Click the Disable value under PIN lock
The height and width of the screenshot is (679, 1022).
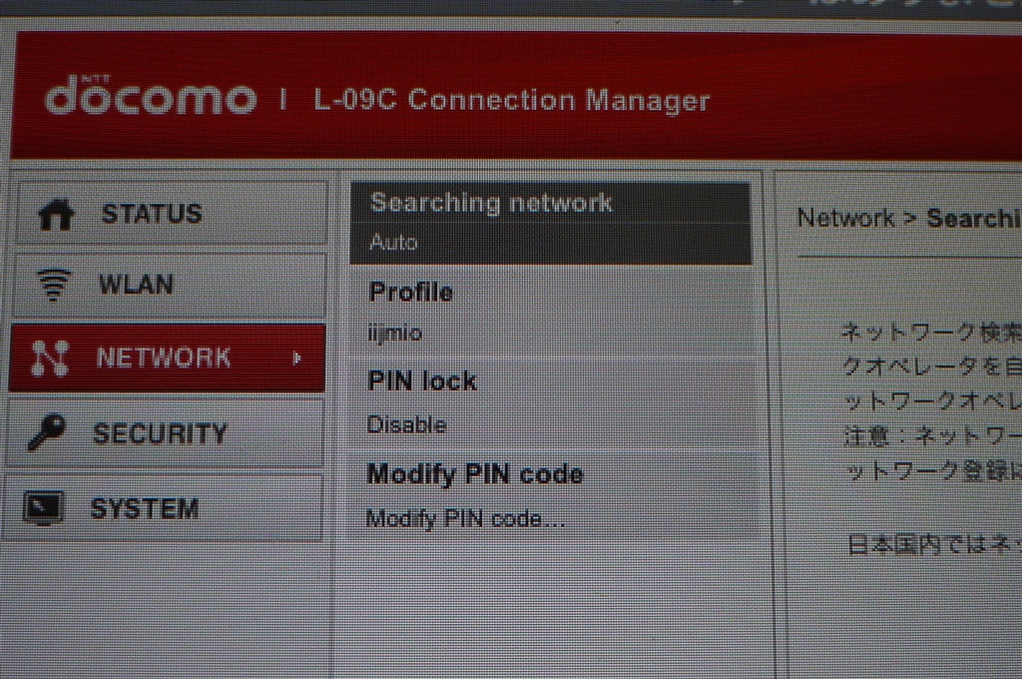[406, 425]
